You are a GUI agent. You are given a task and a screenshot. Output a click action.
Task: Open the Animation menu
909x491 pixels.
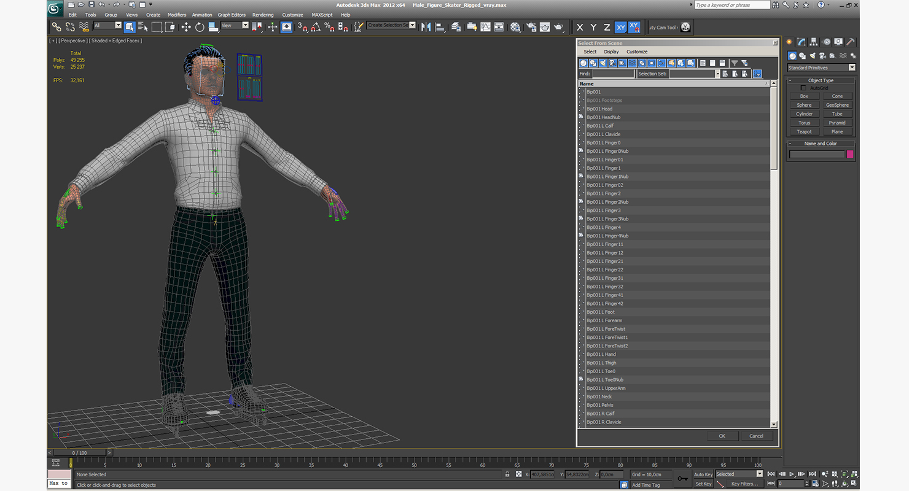tap(202, 15)
